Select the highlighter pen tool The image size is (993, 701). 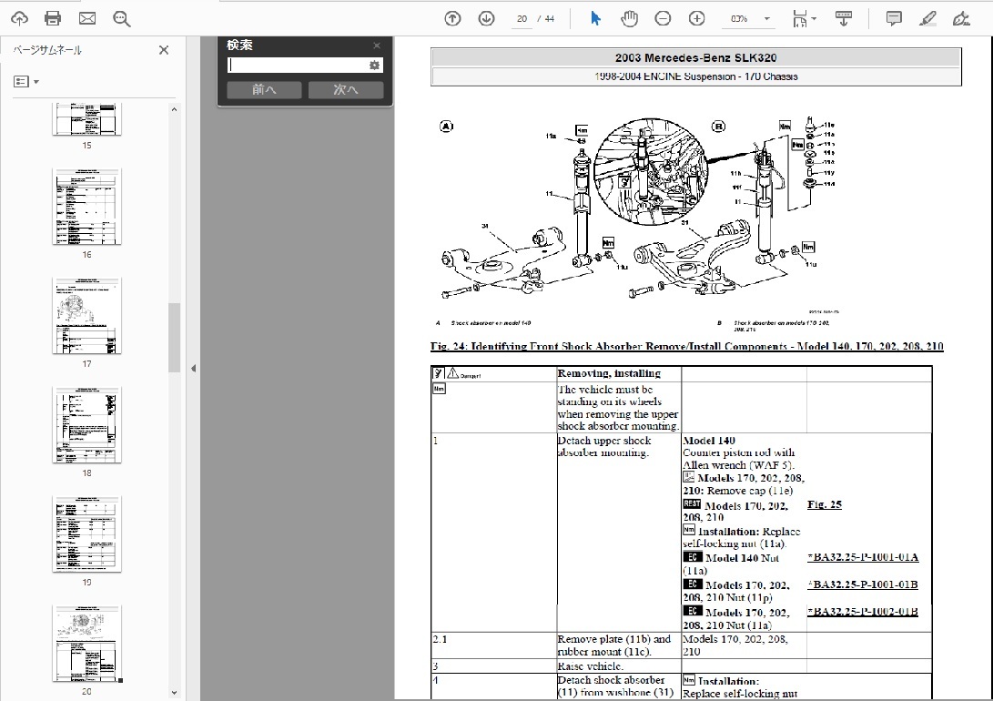tap(927, 18)
